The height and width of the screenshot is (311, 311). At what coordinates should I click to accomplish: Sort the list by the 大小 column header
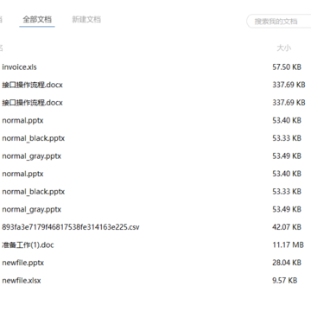[x=283, y=48]
